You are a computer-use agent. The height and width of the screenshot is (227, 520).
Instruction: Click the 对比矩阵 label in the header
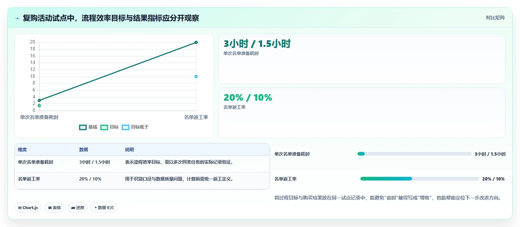coord(495,18)
